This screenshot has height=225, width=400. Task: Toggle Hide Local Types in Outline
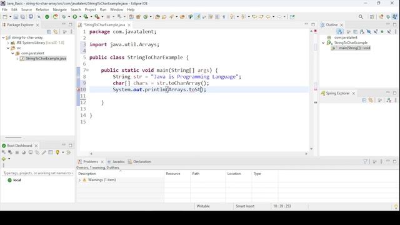tap(389, 32)
